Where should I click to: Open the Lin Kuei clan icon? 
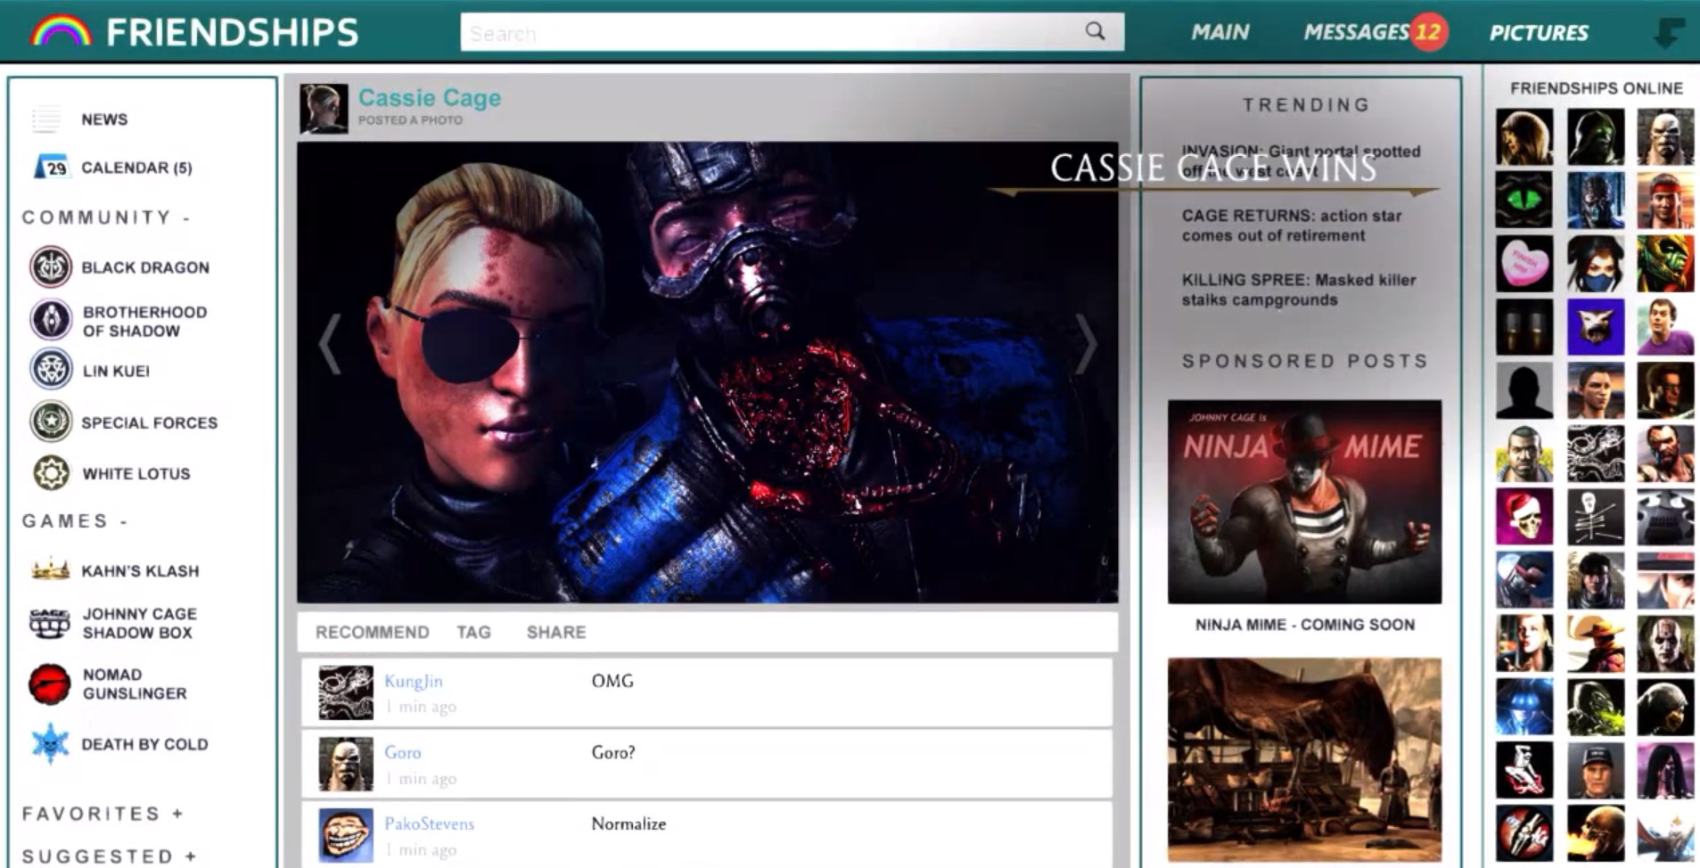click(x=51, y=370)
